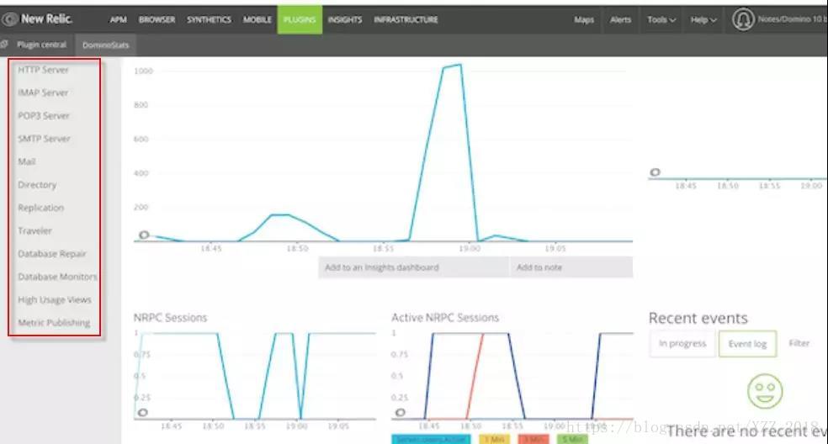The image size is (828, 444).
Task: Click the NRPC Sessions chart title
Action: click(170, 318)
